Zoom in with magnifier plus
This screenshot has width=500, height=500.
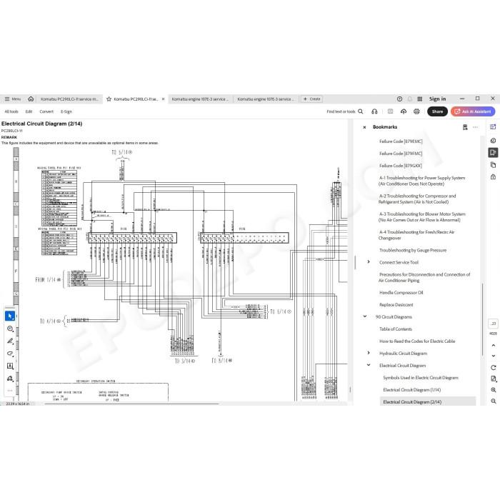pos(494,390)
